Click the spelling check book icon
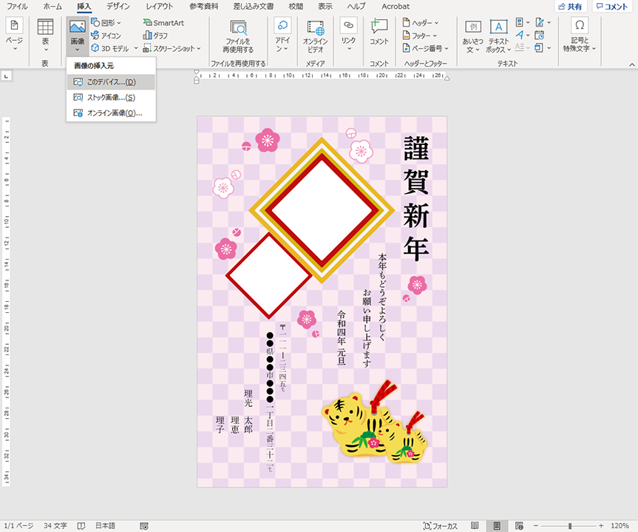The height and width of the screenshot is (532, 638). (x=81, y=526)
